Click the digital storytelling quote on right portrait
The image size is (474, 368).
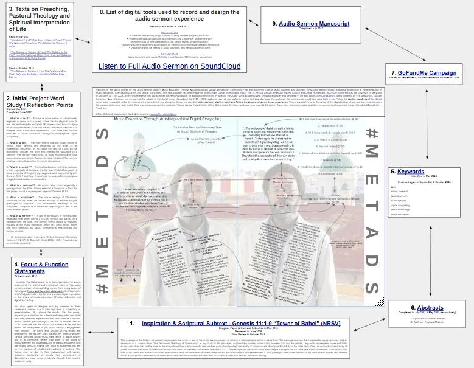[268, 144]
